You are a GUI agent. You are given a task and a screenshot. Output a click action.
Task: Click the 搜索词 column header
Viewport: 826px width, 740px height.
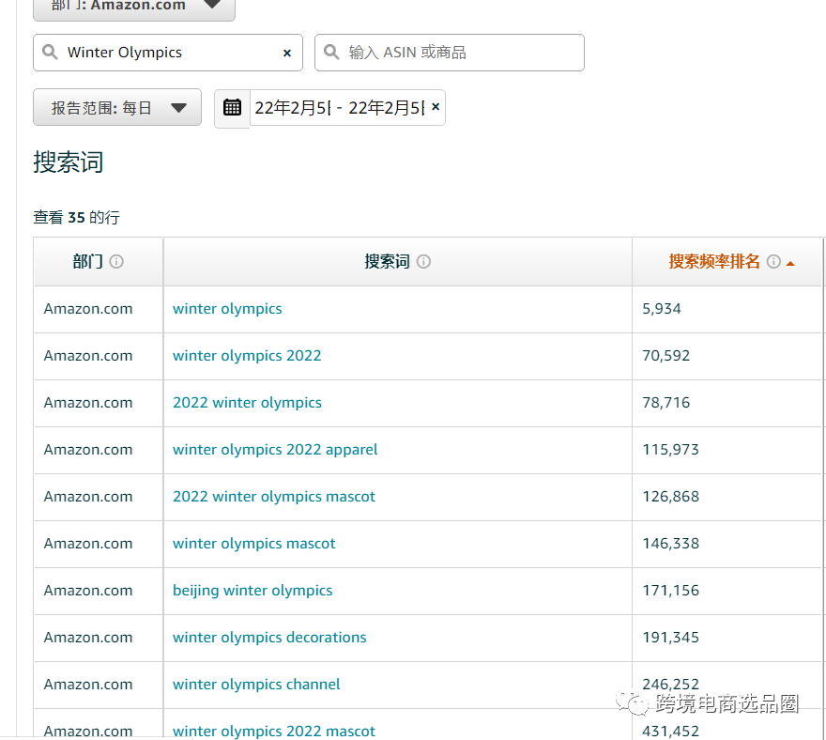[x=387, y=262]
